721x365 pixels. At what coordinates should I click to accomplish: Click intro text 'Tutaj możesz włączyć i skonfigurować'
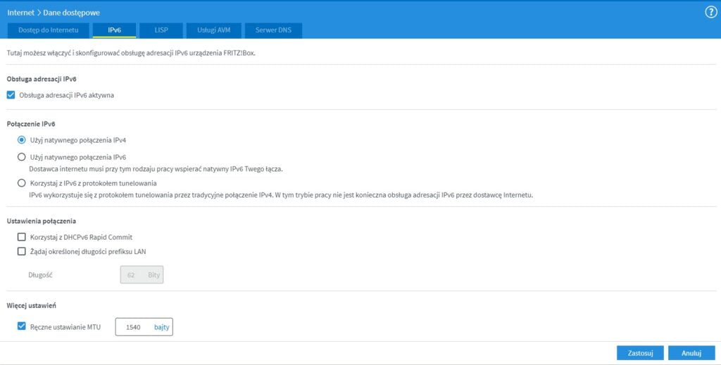click(x=63, y=53)
